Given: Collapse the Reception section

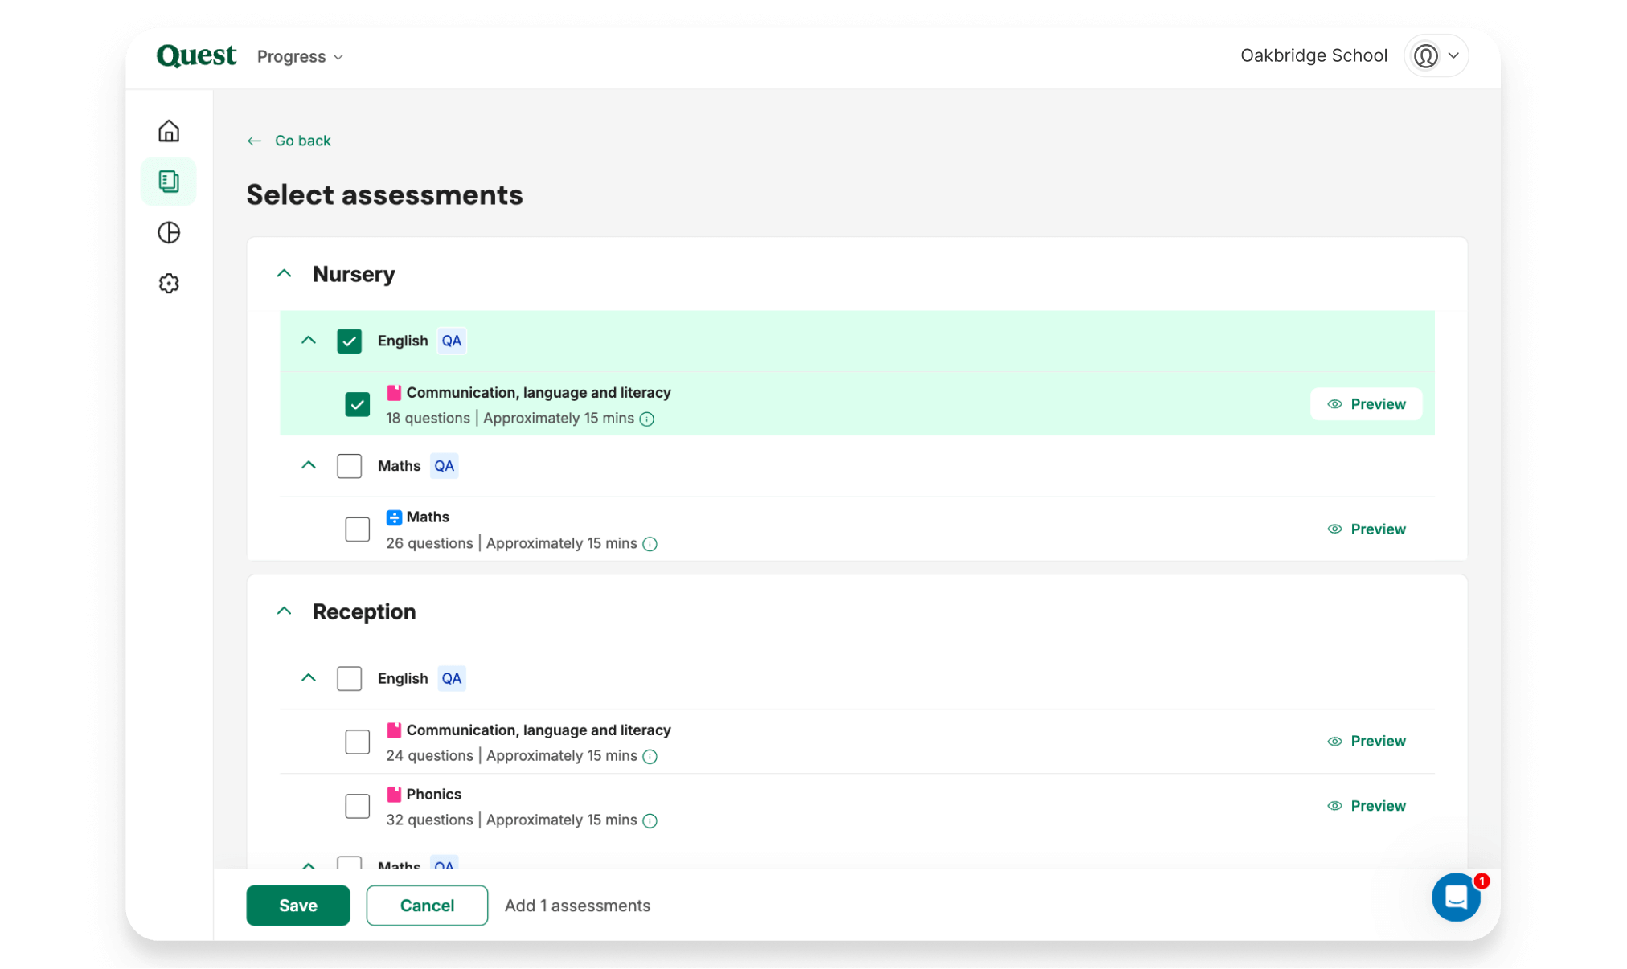Looking at the screenshot, I should point(284,611).
